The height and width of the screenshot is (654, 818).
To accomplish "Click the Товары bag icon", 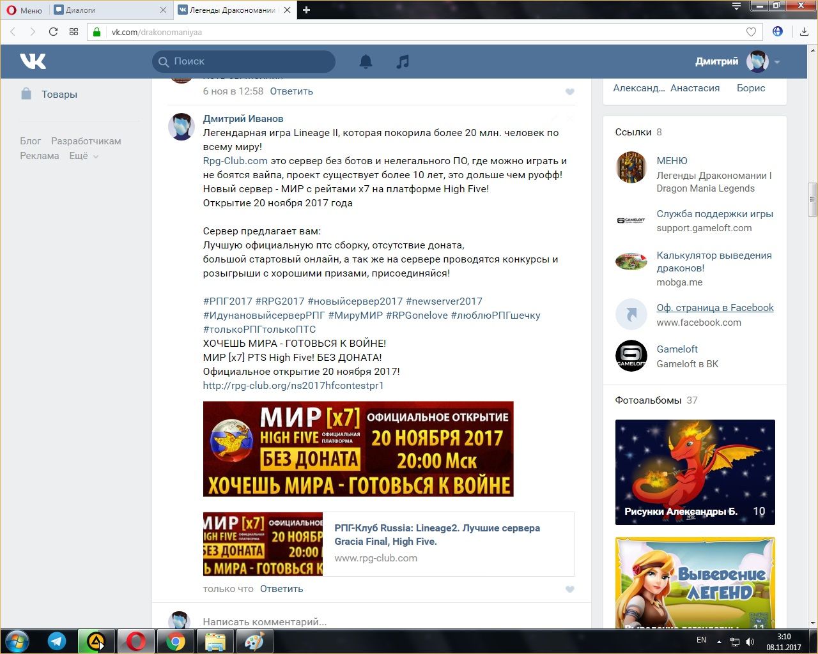I will click(26, 94).
